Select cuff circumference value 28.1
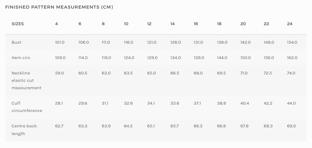Image resolution: width=312 pixels, height=148 pixels. click(x=59, y=103)
